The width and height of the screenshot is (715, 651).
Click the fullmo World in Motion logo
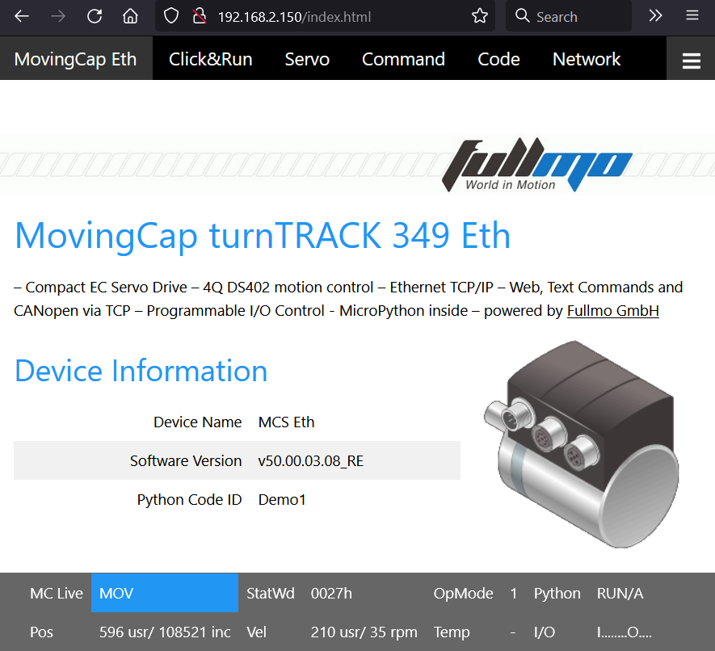(536, 165)
